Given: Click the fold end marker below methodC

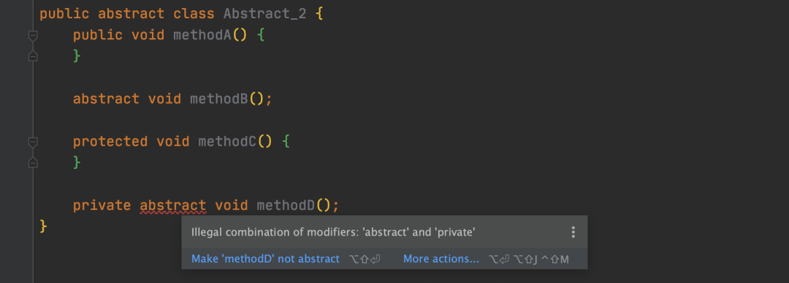Looking at the screenshot, I should (33, 162).
